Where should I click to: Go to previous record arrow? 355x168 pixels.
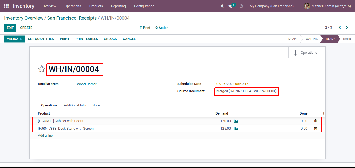click(340, 28)
